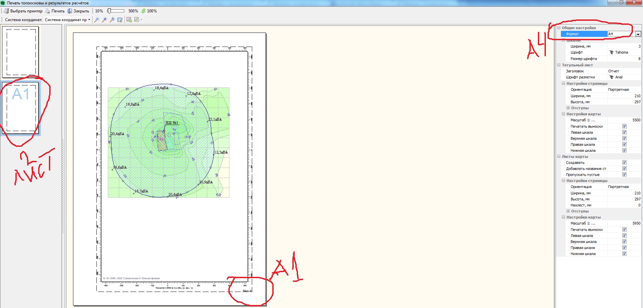Click the Tahoma font icon in Шрифт row
The image size is (643, 308).
(612, 52)
